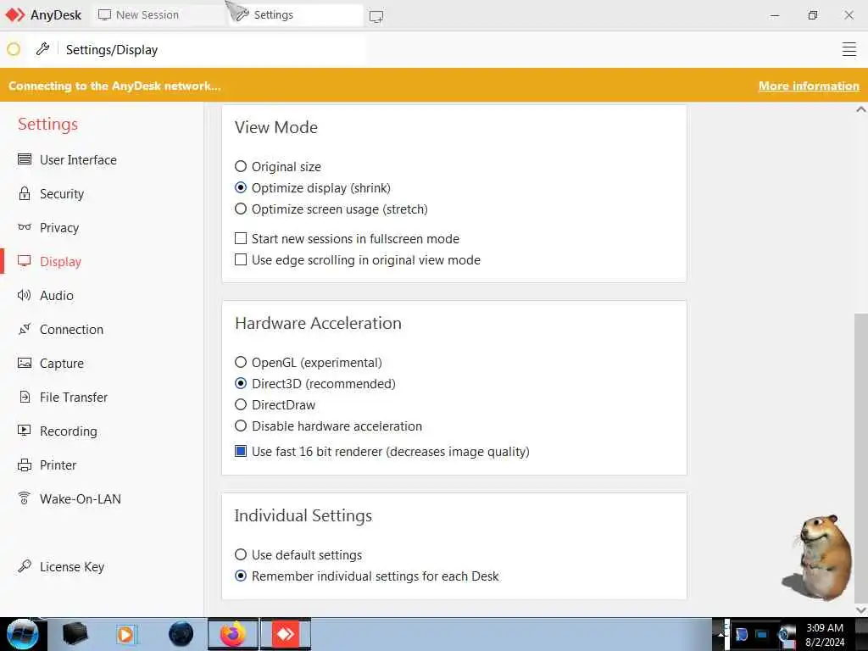Click the Privacy glasses icon
Image resolution: width=868 pixels, height=651 pixels.
25,227
